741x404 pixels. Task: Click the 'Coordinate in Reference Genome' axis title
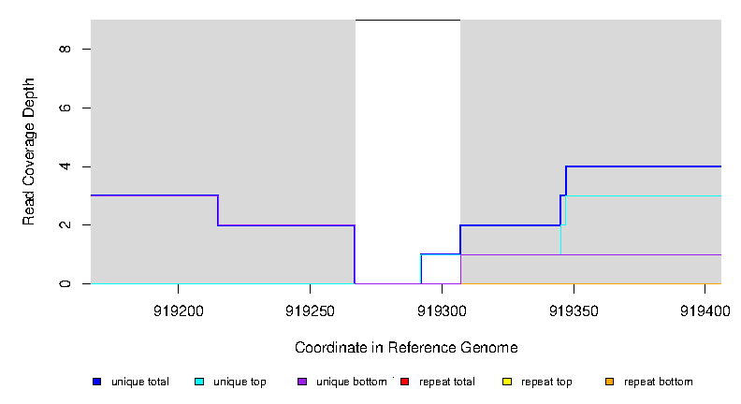pos(406,348)
